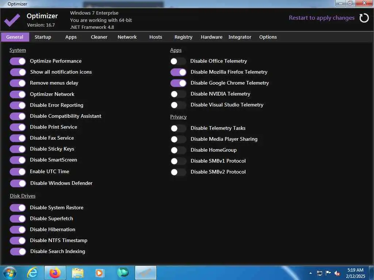Switch to the Integrator tab
This screenshot has width=374, height=280.
pyautogui.click(x=240, y=37)
